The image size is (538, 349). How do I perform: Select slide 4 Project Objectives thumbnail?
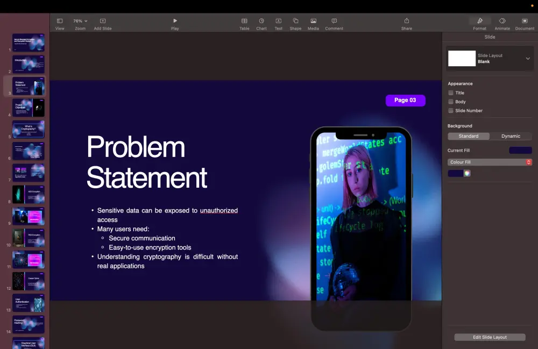point(29,108)
